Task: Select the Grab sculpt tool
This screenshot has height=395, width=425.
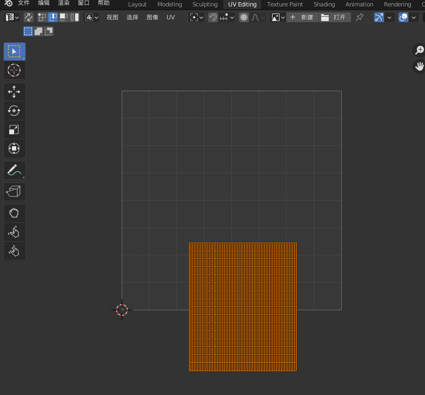Action: coord(15,213)
